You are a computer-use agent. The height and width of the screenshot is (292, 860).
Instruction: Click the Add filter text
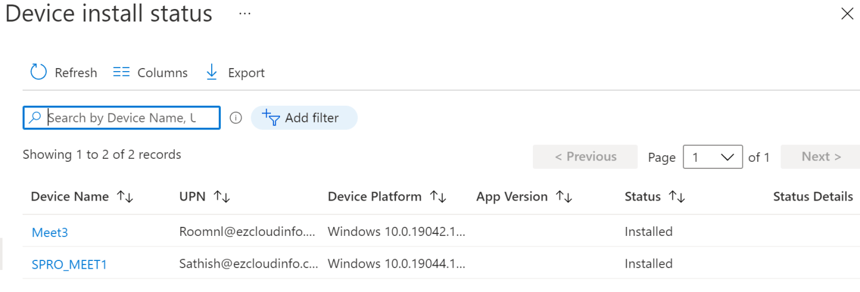[x=312, y=118]
